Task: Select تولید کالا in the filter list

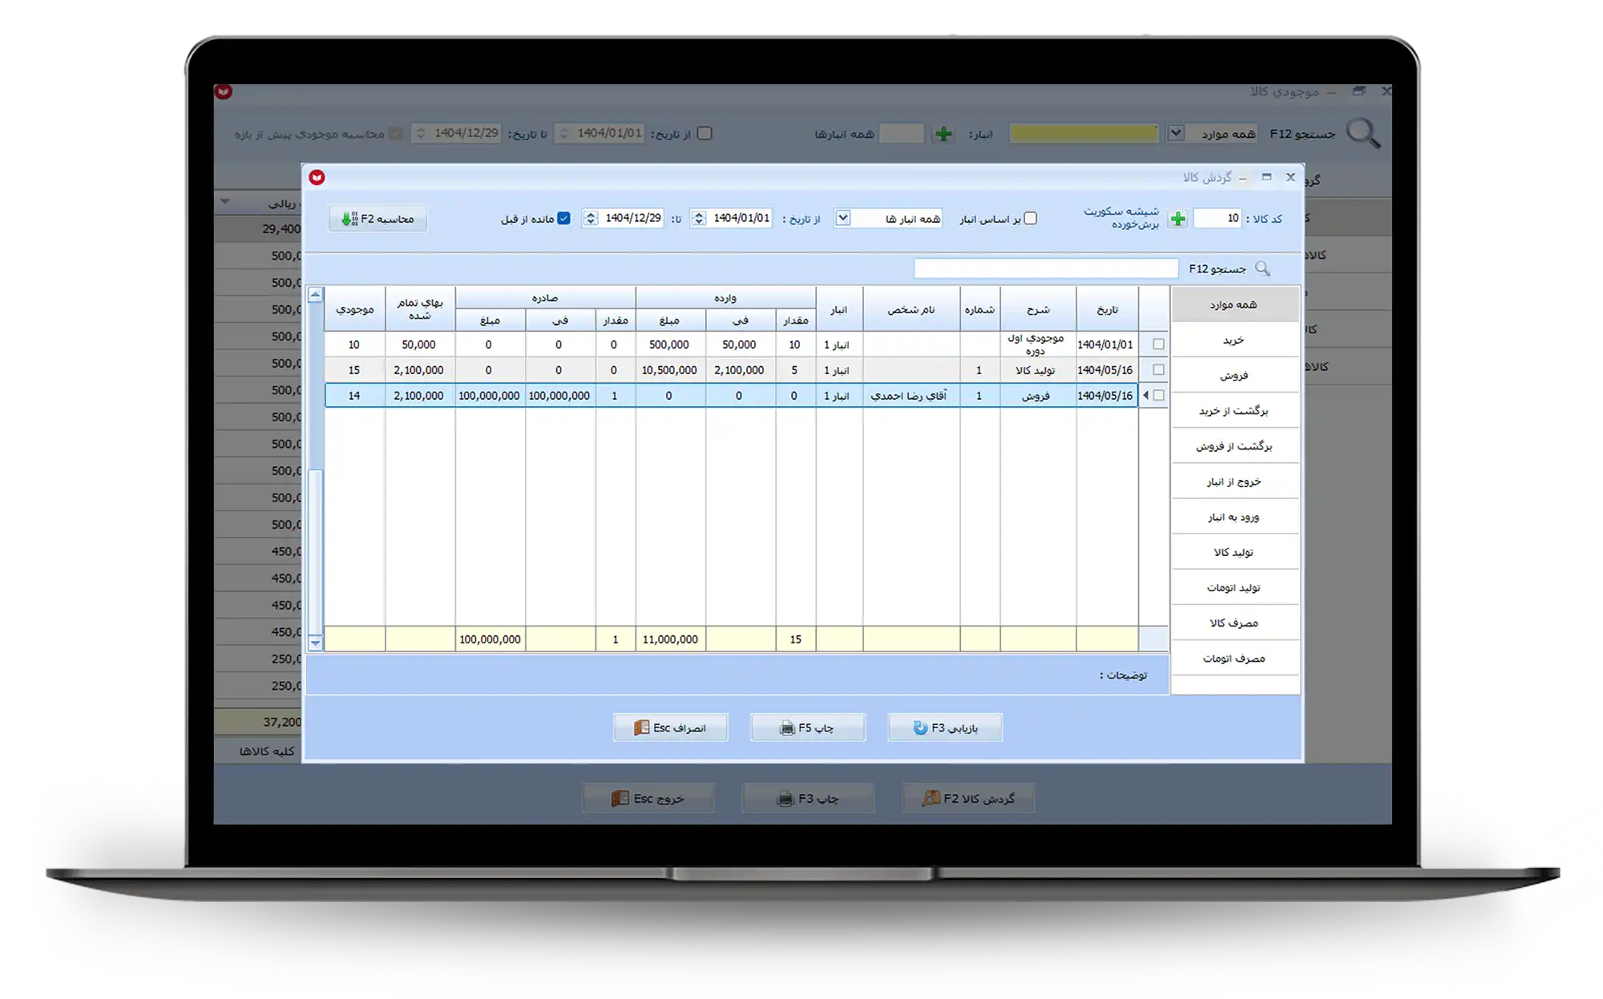Action: (x=1234, y=552)
